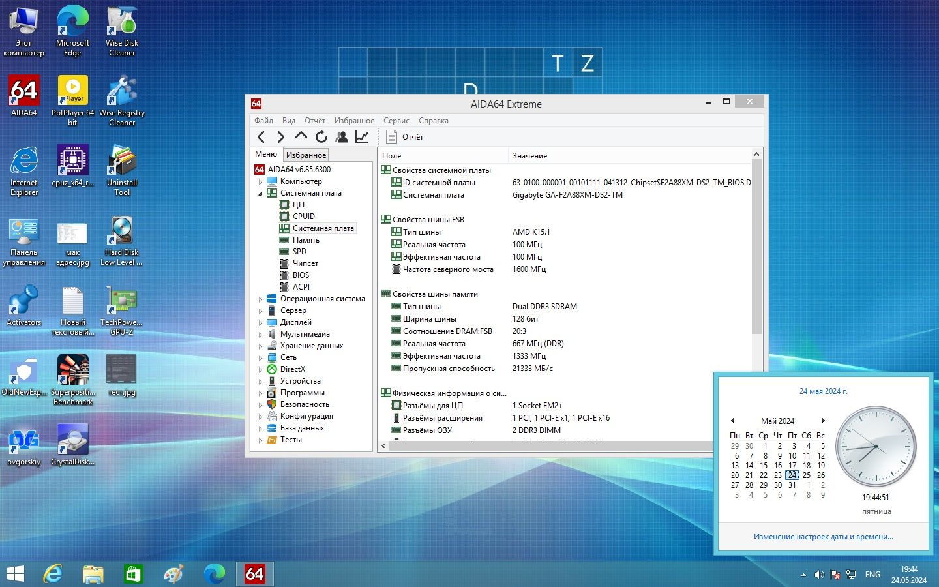Select the SPD tree item

[299, 252]
